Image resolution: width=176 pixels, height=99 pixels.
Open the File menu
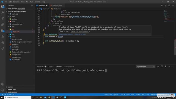(6, 2)
